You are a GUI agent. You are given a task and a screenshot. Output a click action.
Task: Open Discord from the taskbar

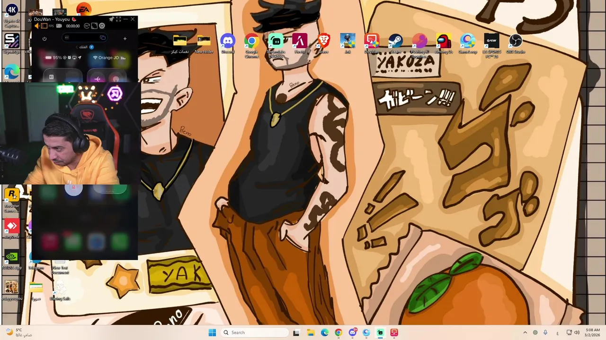coord(352,332)
